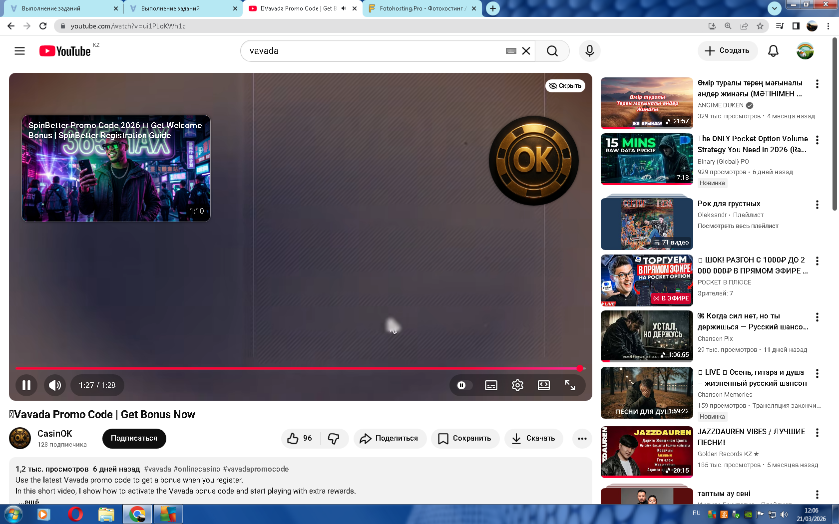Open the browser zoom control
Image resolution: width=839 pixels, height=524 pixels.
(x=728, y=26)
